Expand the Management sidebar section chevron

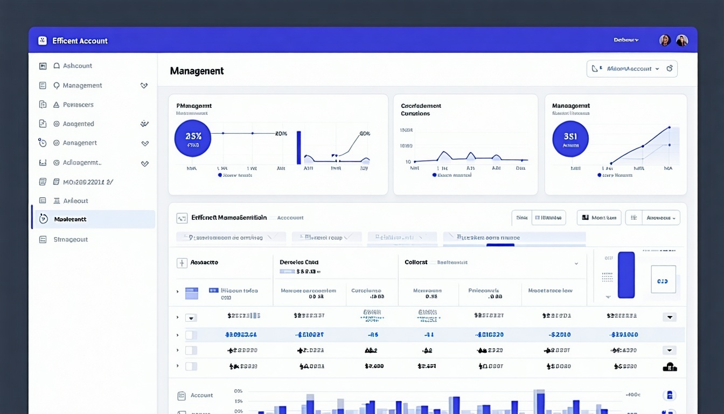[144, 85]
